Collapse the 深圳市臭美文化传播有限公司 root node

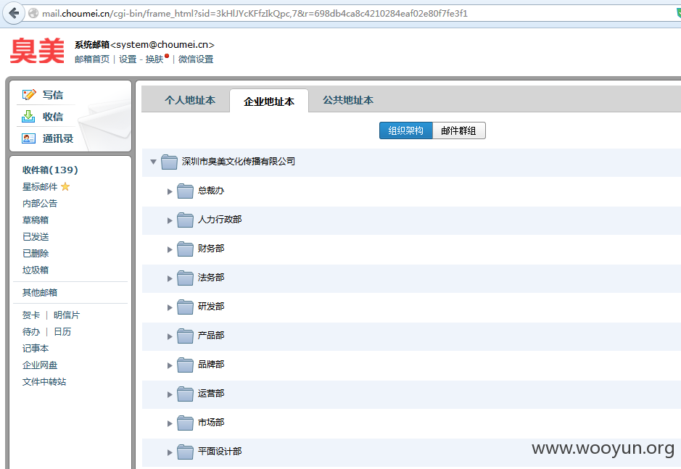click(153, 162)
